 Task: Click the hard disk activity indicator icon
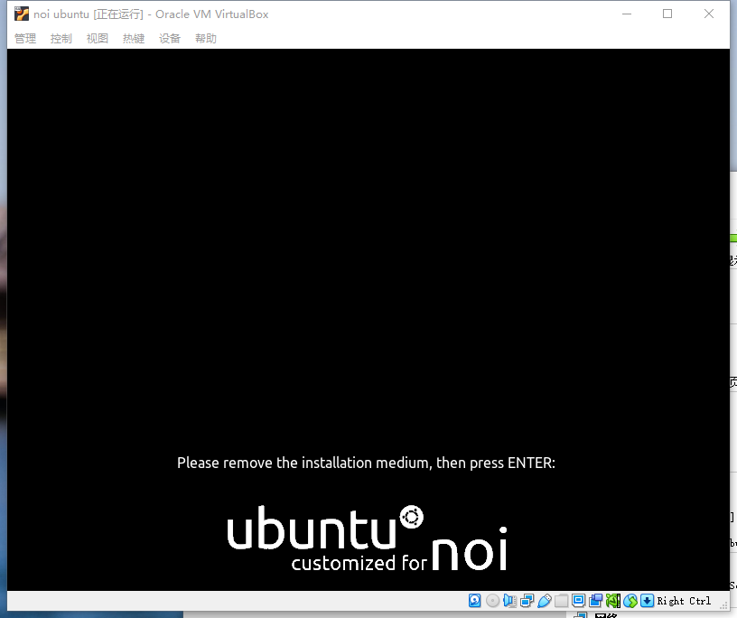pyautogui.click(x=474, y=601)
